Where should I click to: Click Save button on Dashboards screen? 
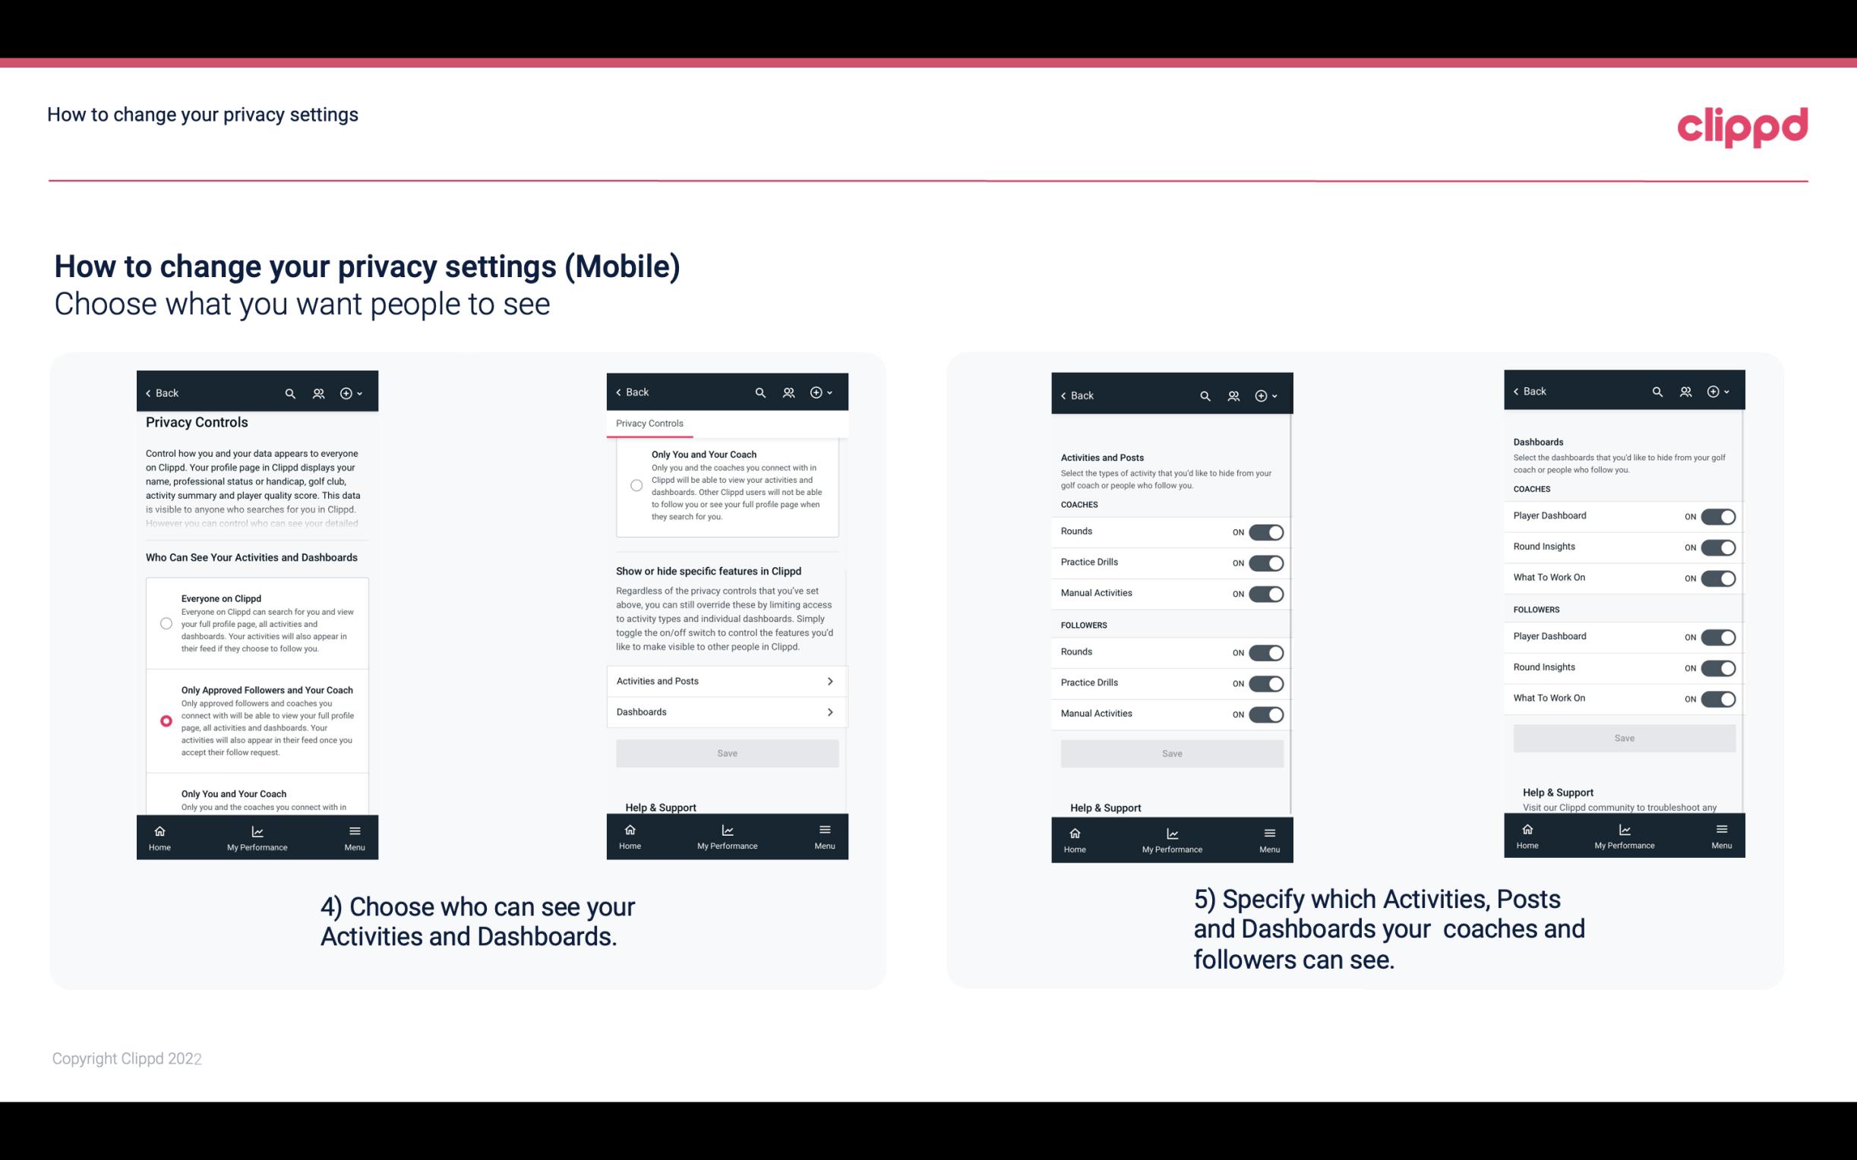point(1625,738)
